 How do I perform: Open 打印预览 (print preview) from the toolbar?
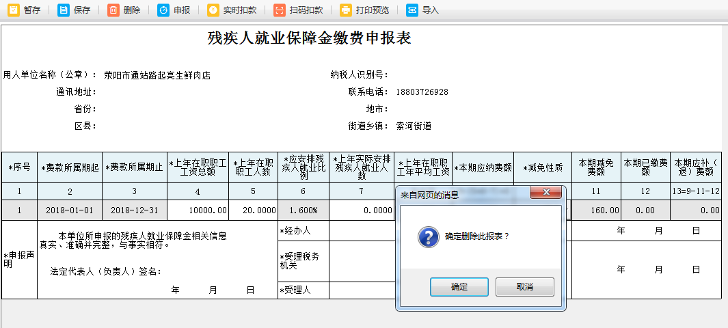point(347,10)
